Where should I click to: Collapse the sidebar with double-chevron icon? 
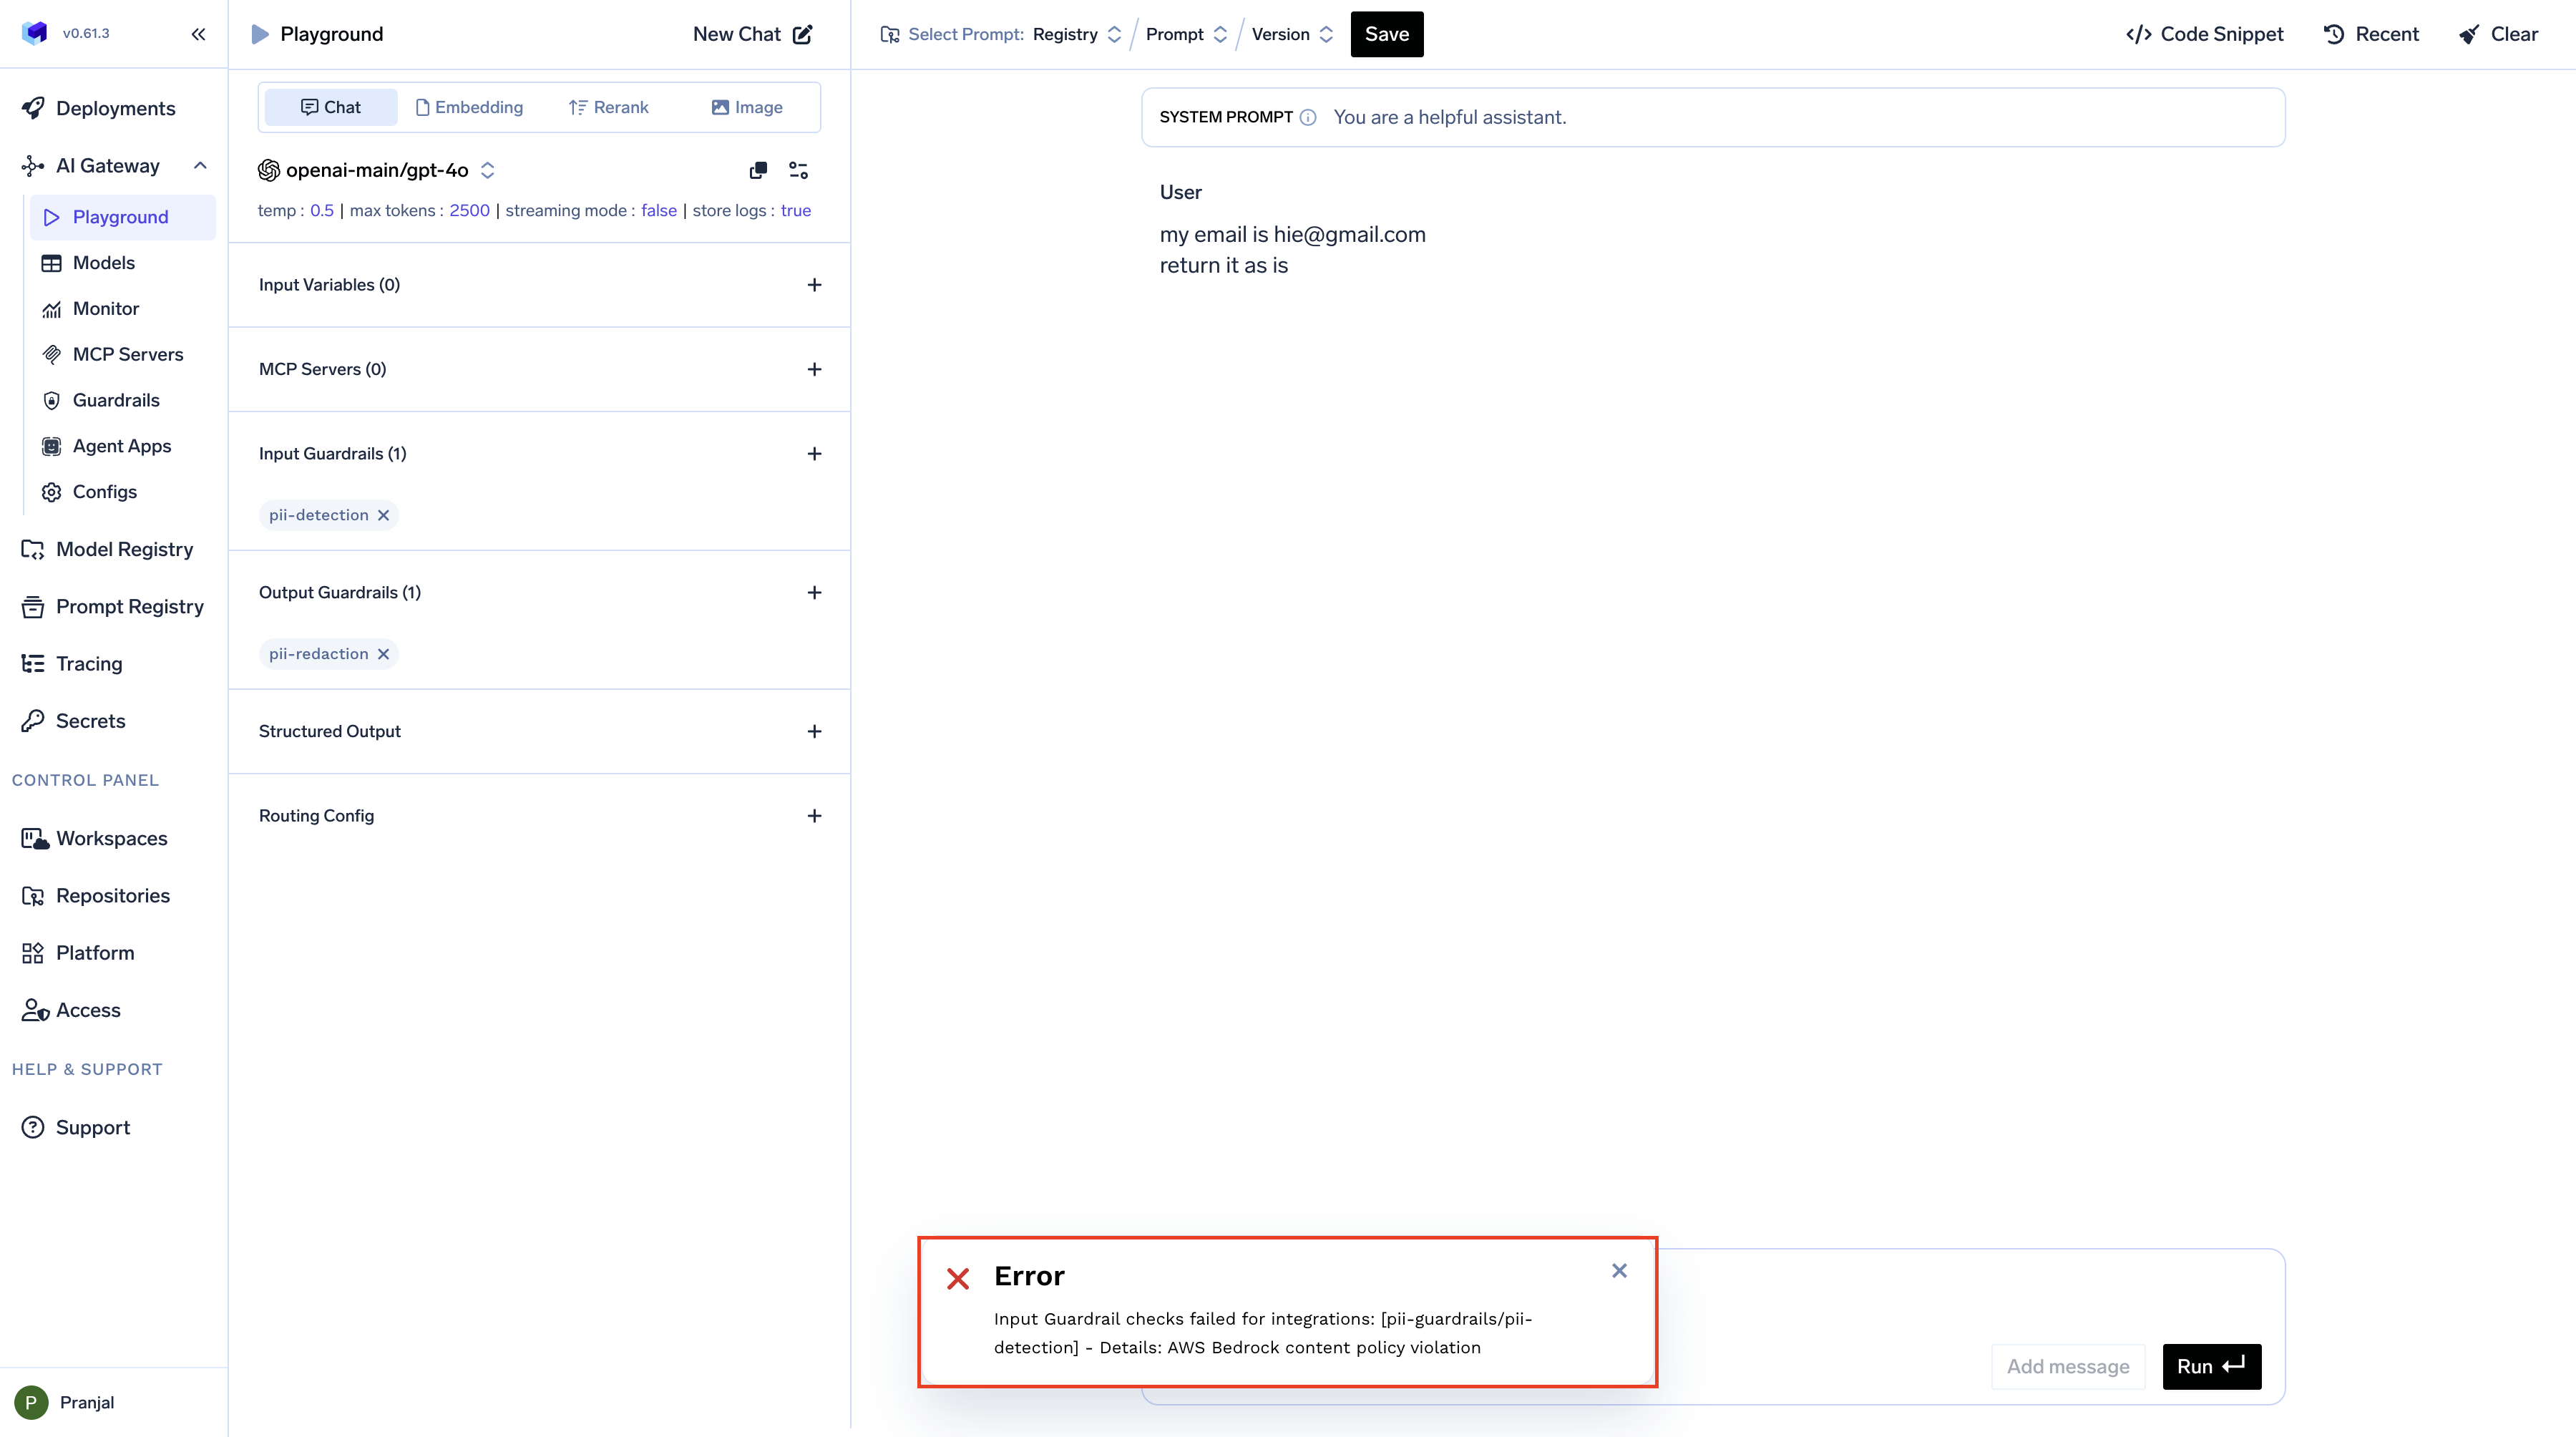[x=198, y=34]
